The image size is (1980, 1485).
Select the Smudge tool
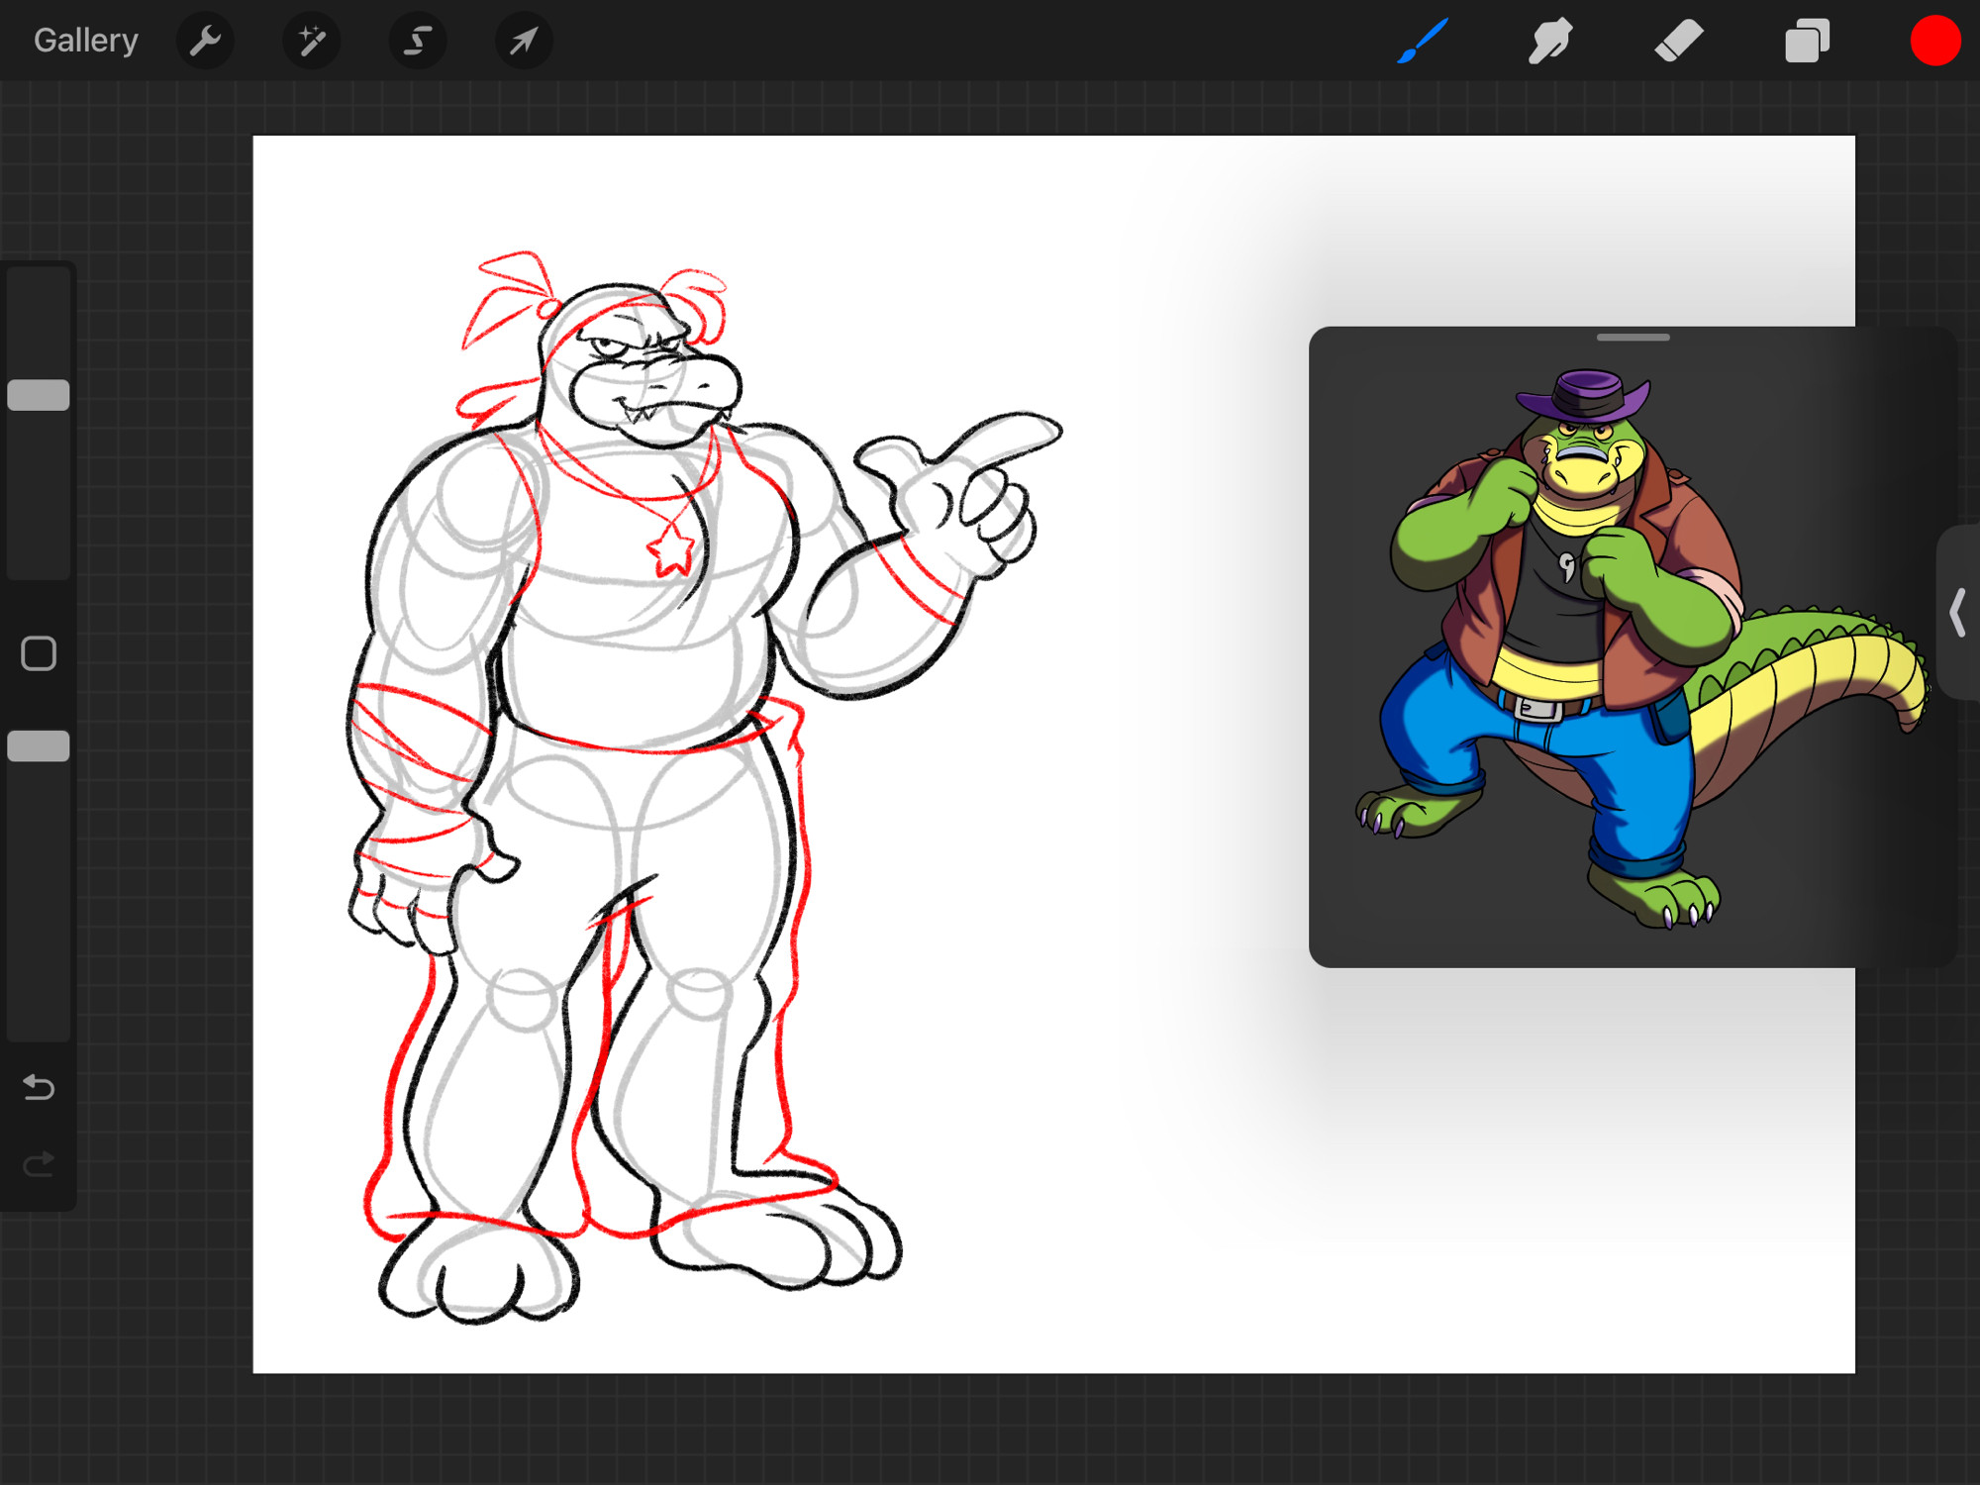(1550, 41)
